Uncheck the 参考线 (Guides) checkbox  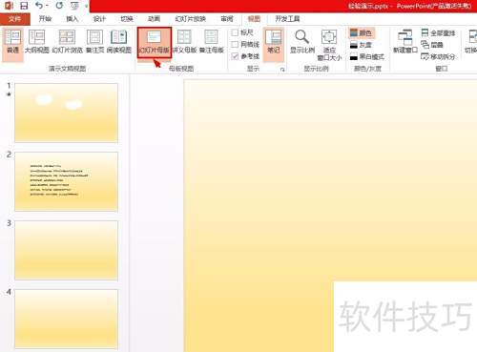click(235, 56)
